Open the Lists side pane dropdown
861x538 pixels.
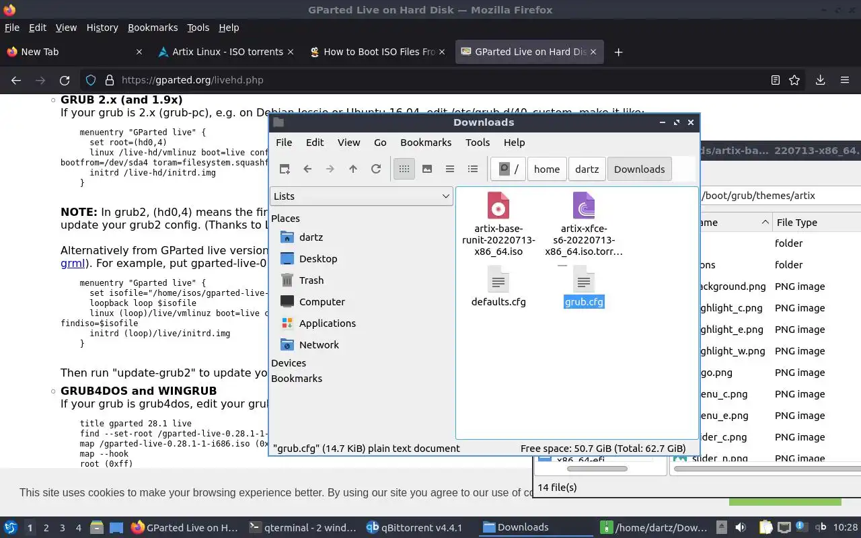click(362, 196)
